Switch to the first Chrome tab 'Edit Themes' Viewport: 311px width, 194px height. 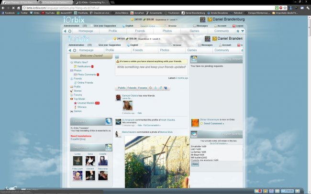[20, 2]
